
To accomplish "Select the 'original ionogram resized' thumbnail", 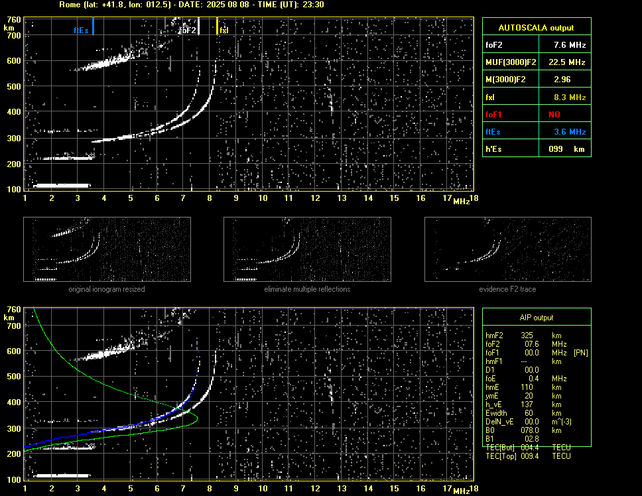I will coord(107,249).
